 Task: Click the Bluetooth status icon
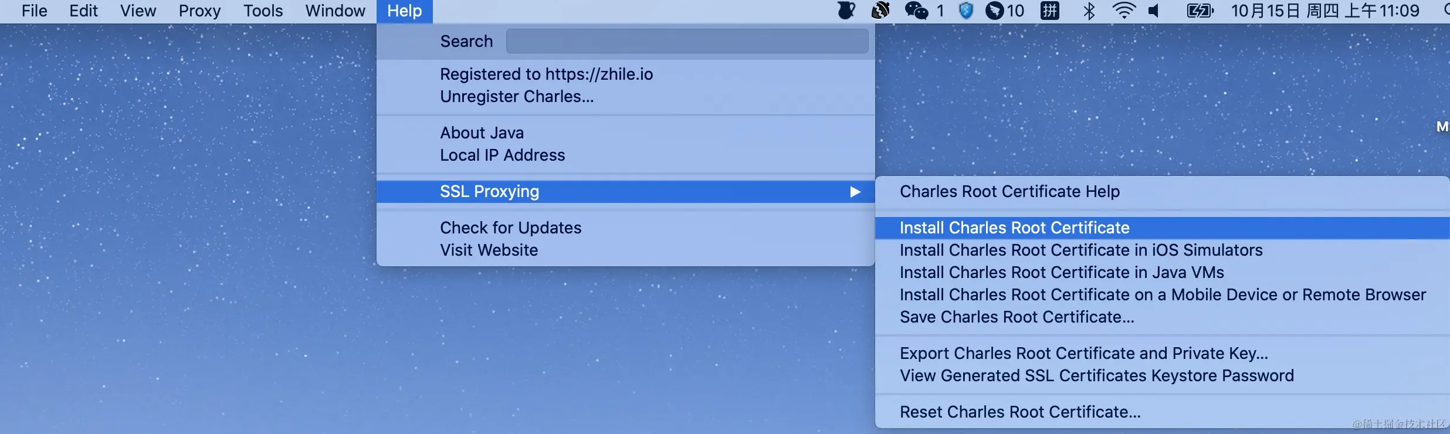pos(1089,11)
